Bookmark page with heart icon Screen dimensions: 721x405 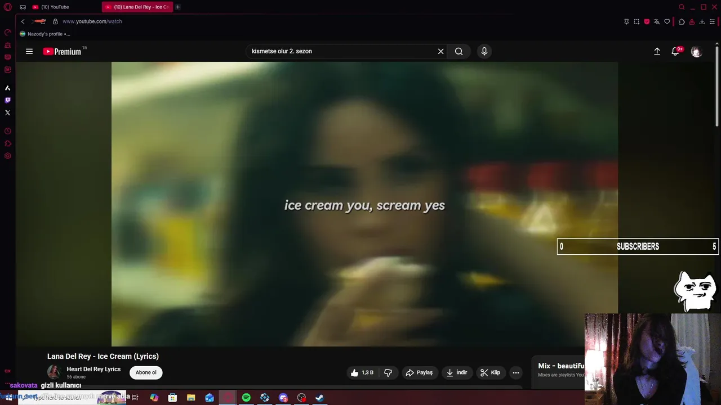coord(667,21)
